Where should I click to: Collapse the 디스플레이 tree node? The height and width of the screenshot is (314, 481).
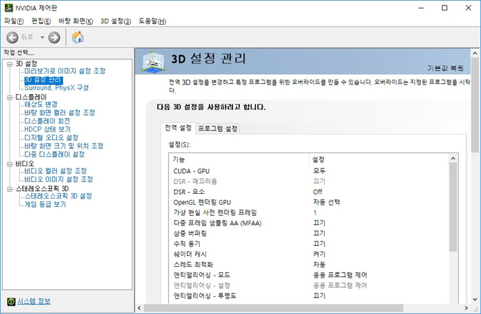coord(10,98)
